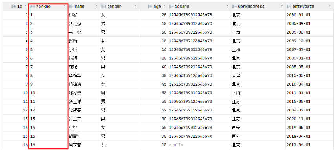Click the age cell showing 70
This screenshot has height=151, width=334.
[153, 137]
